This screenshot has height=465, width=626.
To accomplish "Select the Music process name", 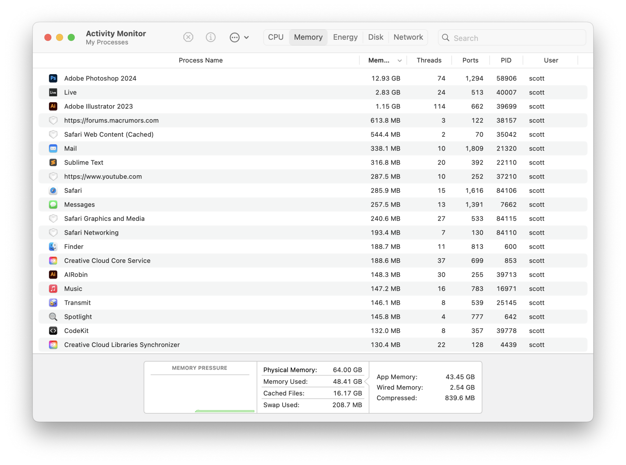I will tap(73, 289).
